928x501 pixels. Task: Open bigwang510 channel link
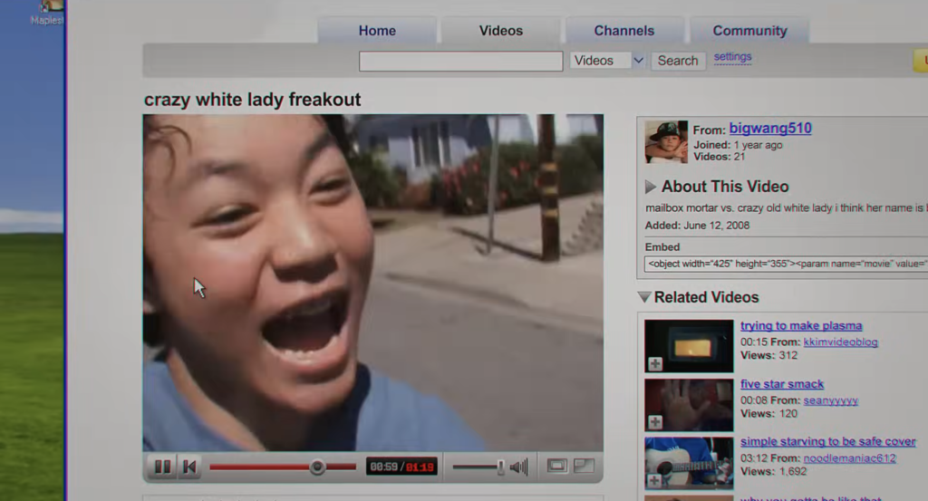[770, 129]
